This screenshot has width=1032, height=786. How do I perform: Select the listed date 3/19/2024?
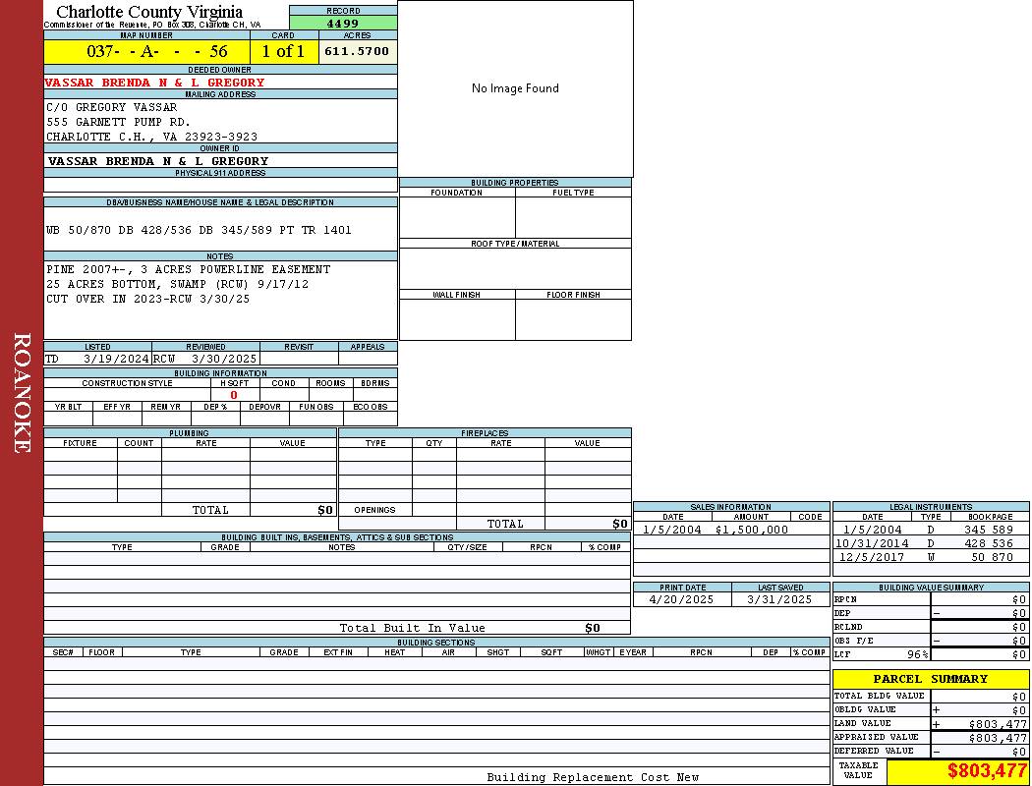coord(115,359)
